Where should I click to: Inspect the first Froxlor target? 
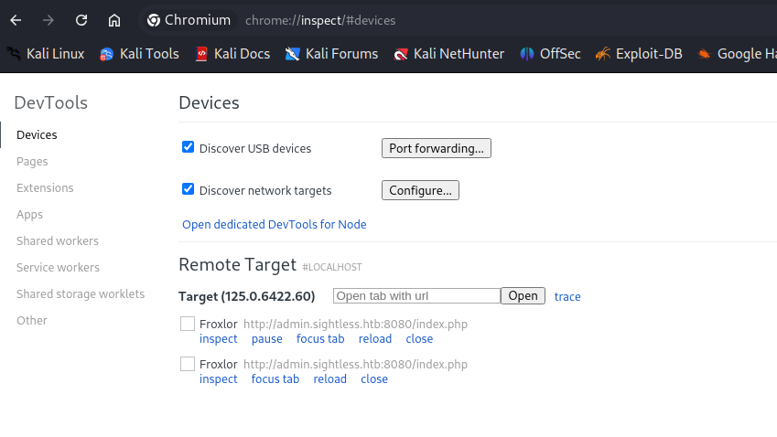219,338
